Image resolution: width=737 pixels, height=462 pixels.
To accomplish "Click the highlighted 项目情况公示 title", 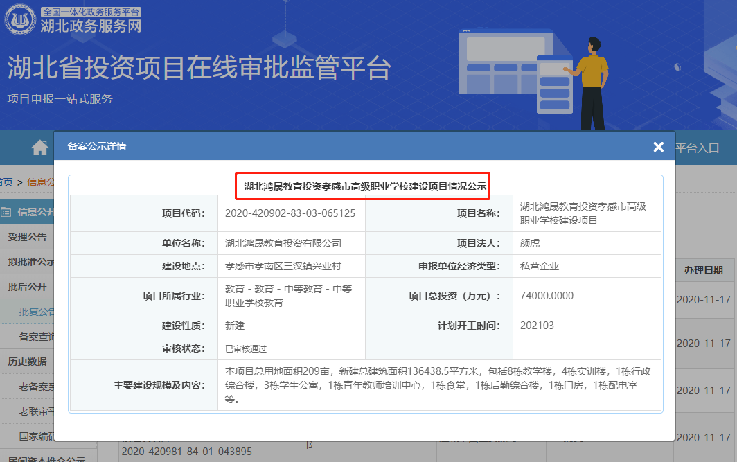I will tap(365, 186).
